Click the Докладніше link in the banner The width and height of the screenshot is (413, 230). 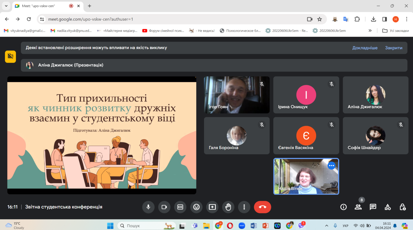tap(365, 48)
